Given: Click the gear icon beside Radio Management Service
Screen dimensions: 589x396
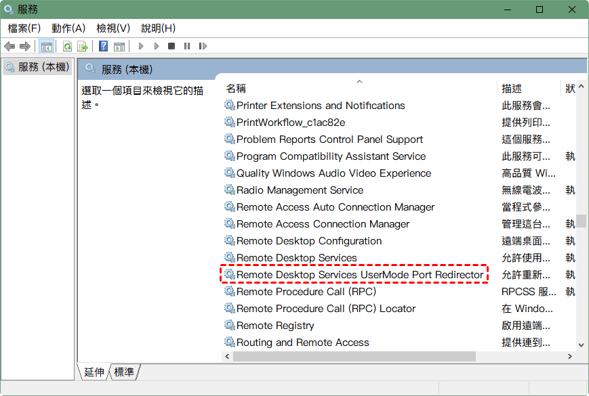Looking at the screenshot, I should tap(230, 190).
